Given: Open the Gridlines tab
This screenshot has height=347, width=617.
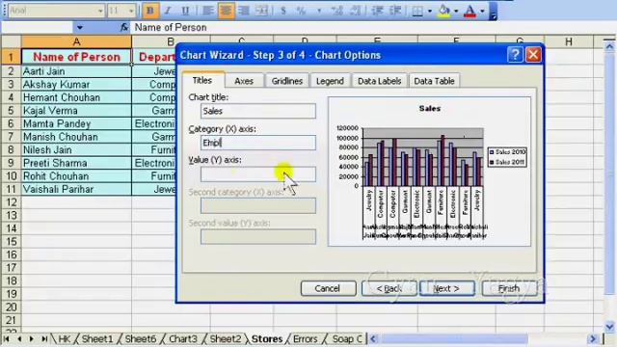Looking at the screenshot, I should click(287, 81).
